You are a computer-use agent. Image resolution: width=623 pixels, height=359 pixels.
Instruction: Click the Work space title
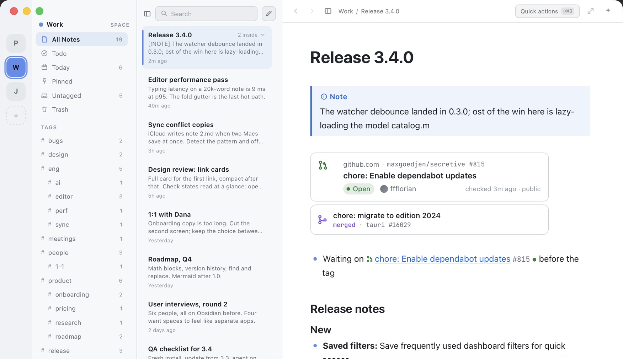tap(55, 25)
